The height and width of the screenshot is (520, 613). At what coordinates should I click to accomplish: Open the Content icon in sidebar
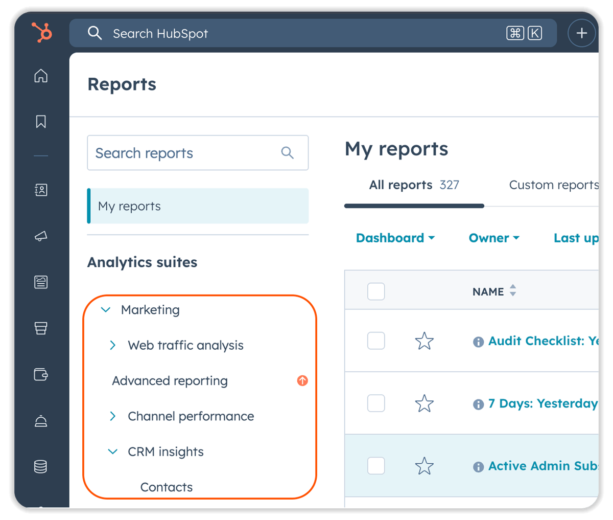(x=41, y=282)
